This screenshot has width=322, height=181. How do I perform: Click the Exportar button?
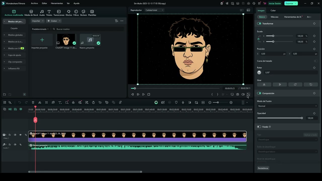coord(291,3)
